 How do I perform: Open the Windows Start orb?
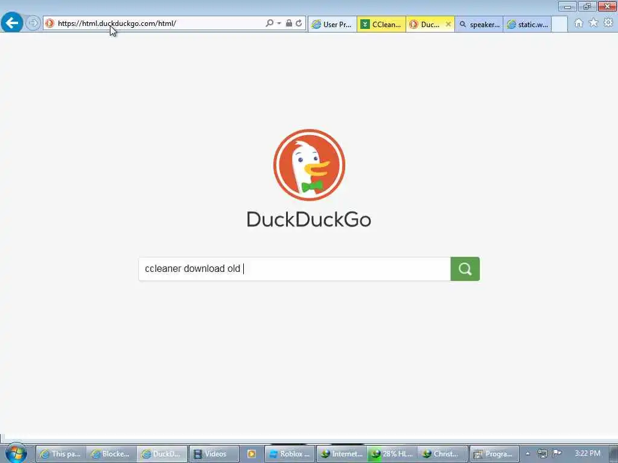click(16, 453)
